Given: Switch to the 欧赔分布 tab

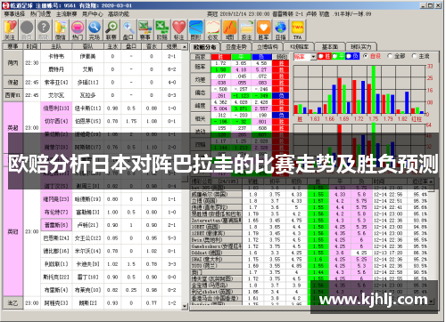Looking at the screenshot, I should [x=205, y=47].
